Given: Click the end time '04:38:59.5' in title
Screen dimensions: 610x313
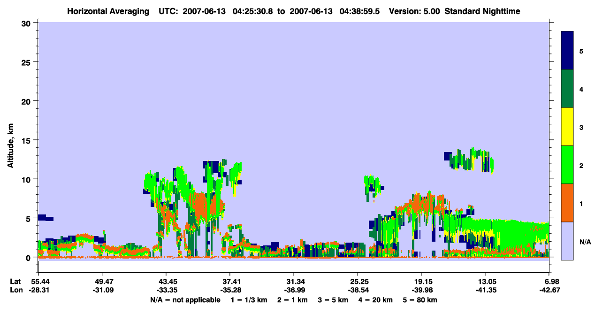Looking at the screenshot, I should click(x=359, y=11).
